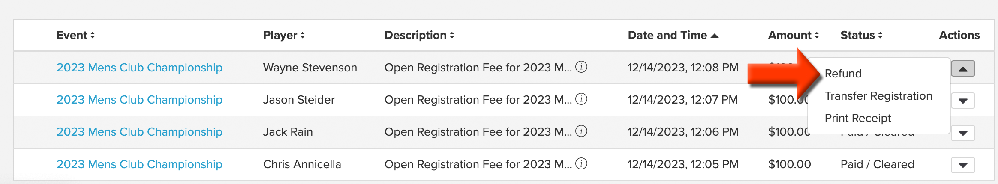The width and height of the screenshot is (998, 184).
Task: Select Print Receipt menu option
Action: pos(858,118)
